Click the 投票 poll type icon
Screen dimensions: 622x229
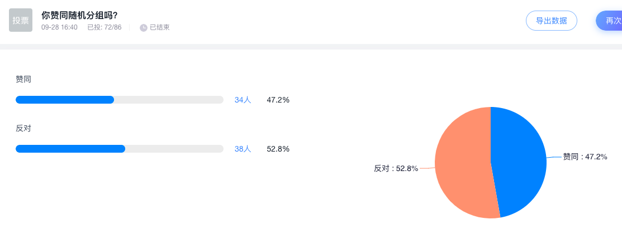21,20
